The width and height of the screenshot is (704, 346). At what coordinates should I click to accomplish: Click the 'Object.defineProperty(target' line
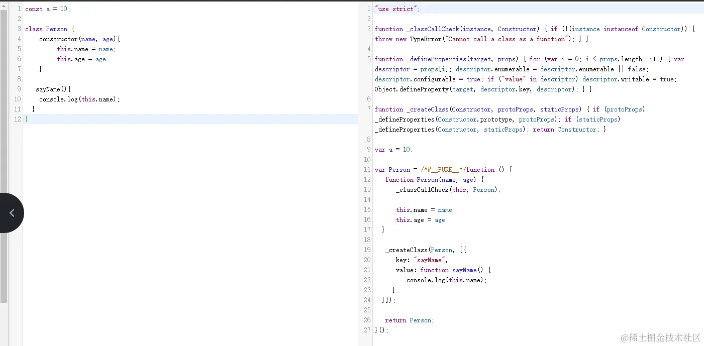(x=483, y=89)
